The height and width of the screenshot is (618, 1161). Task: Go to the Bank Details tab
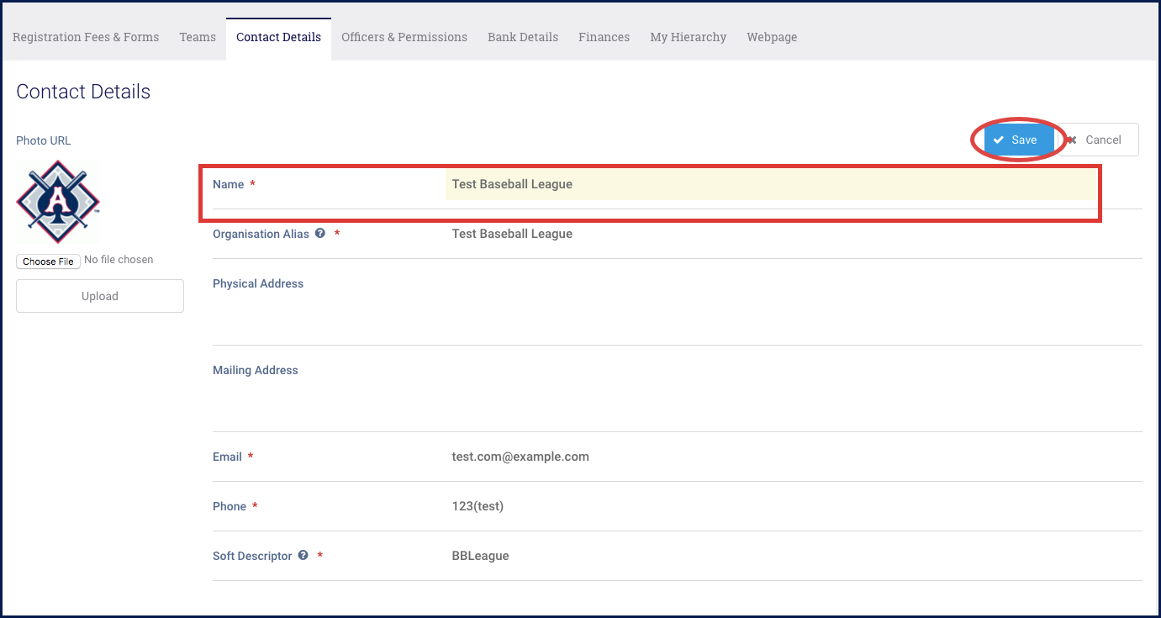point(523,37)
